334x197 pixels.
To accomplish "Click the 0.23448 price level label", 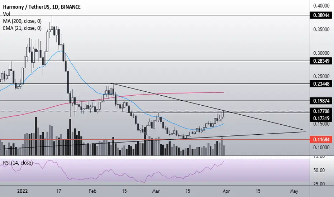I will [321, 84].
